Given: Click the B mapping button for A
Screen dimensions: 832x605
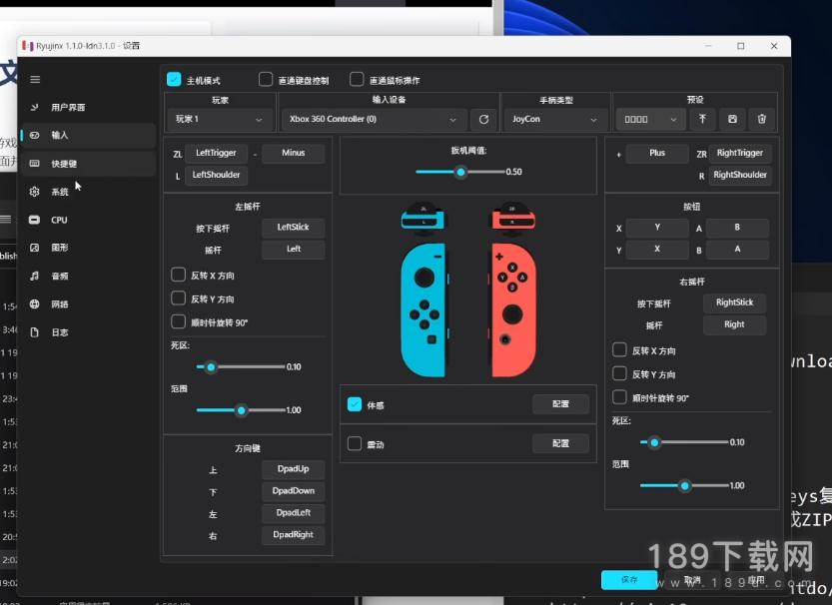Looking at the screenshot, I should (737, 228).
